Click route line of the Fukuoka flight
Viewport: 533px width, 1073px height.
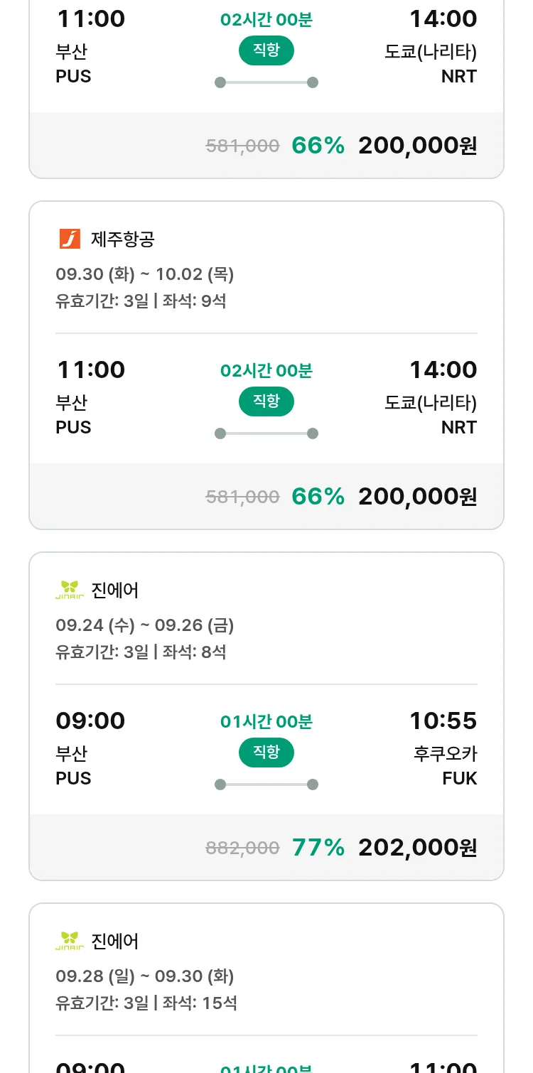coord(266,784)
